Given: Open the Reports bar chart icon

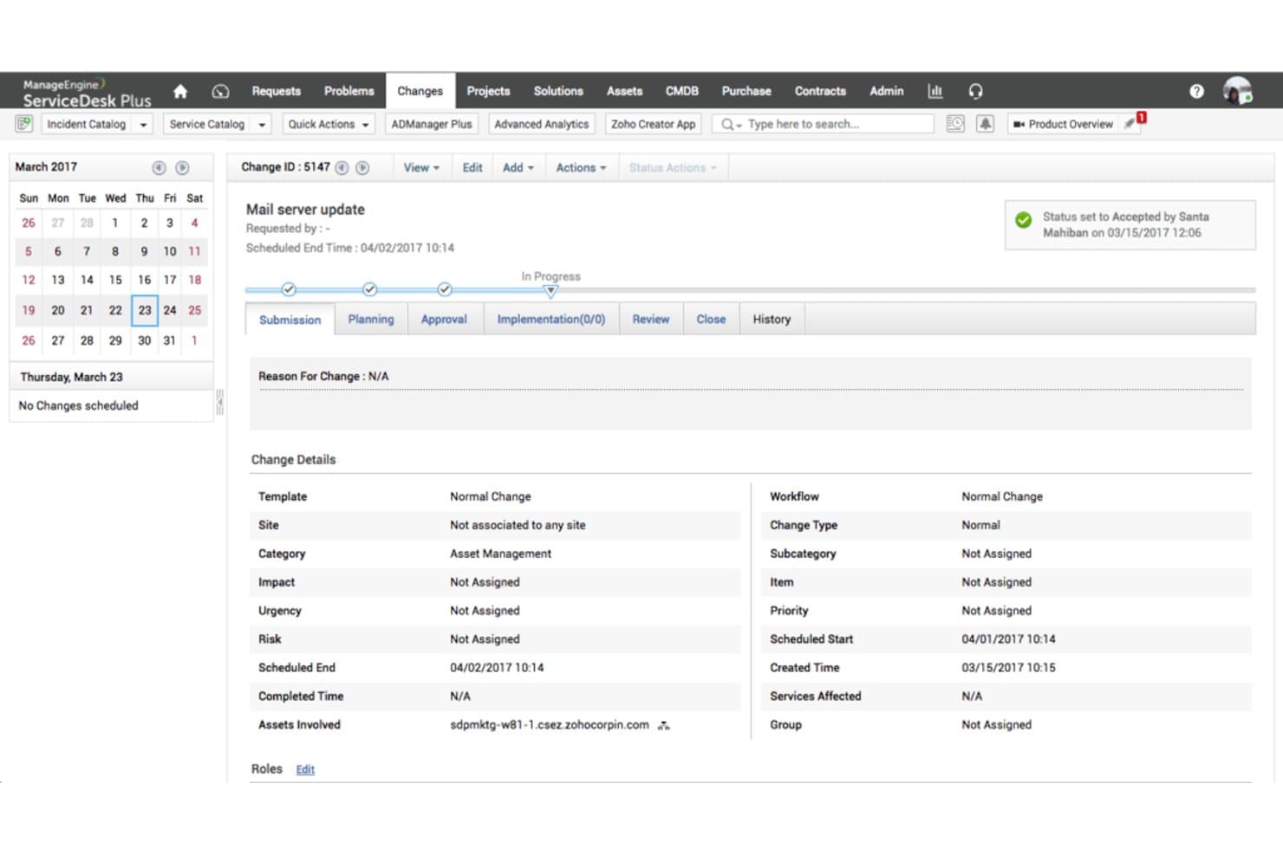Looking at the screenshot, I should (935, 91).
